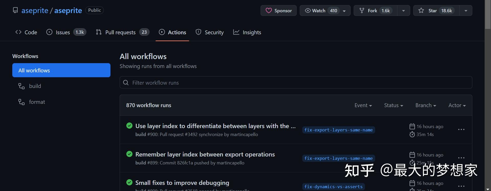Click the Fork button
The width and height of the screenshot is (491, 191).
[x=375, y=10]
